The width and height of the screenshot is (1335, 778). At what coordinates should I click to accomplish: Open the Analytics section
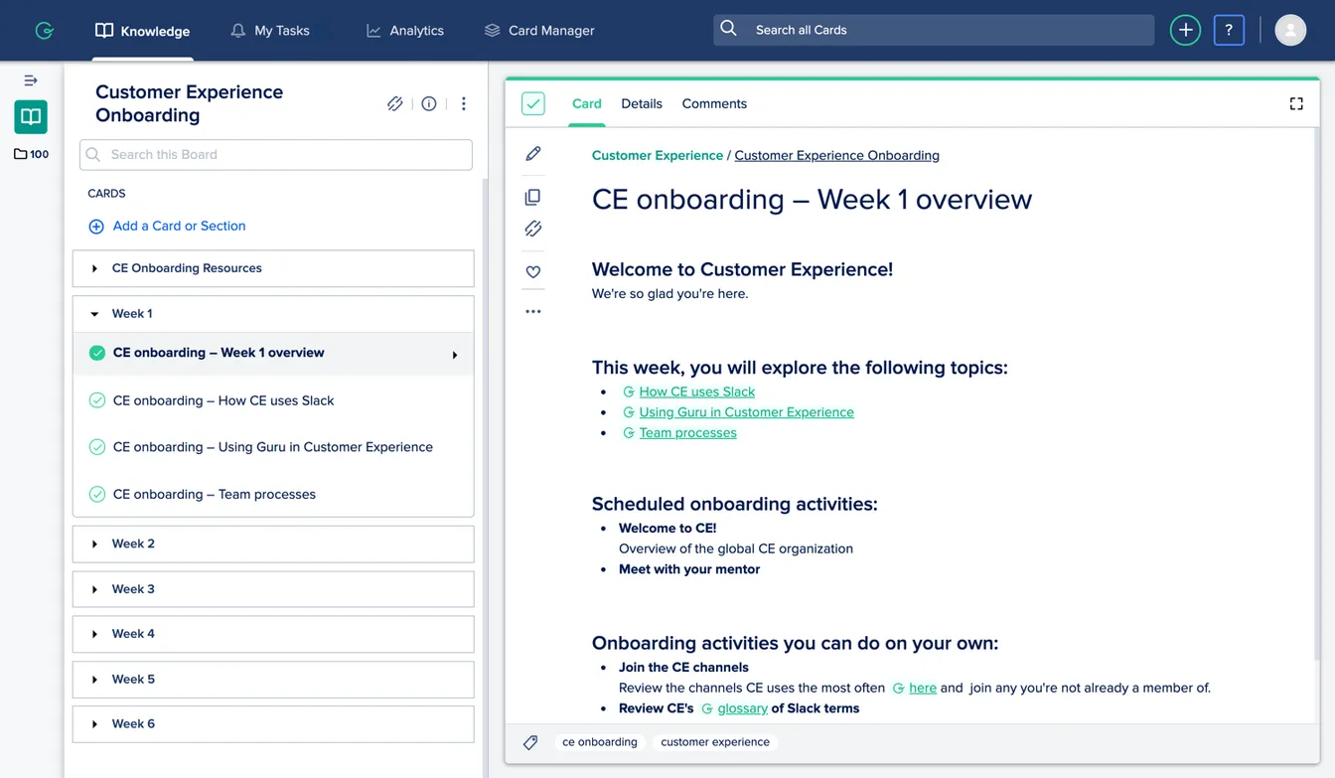[x=405, y=31]
